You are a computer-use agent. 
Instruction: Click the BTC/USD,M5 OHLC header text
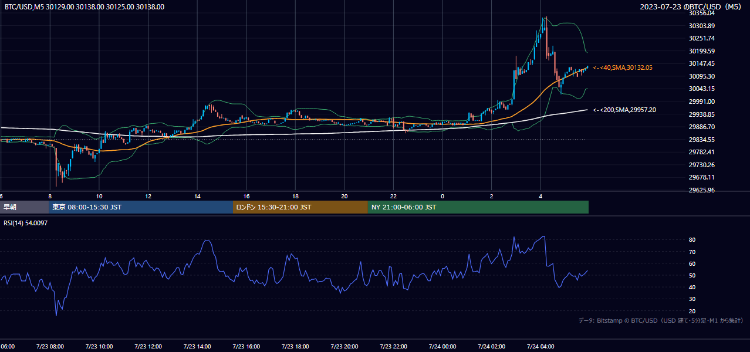pyautogui.click(x=85, y=7)
